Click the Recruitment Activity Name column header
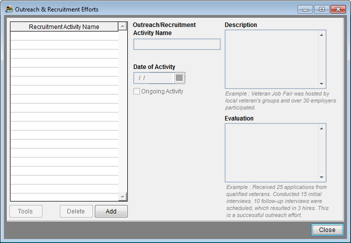351x243 pixels. (x=64, y=26)
